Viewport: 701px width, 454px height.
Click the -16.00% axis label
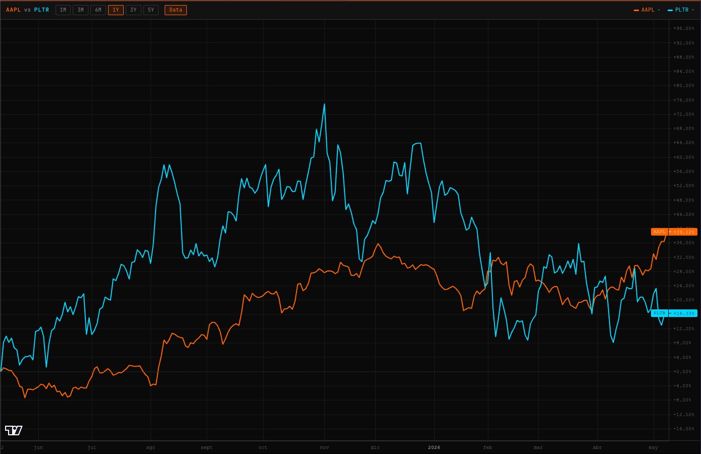point(684,429)
